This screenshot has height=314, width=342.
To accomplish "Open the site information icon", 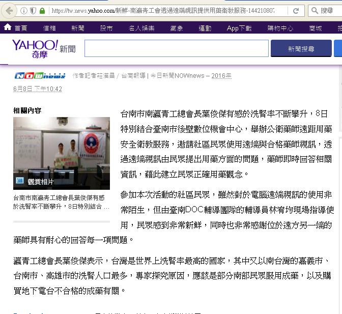I will coord(23,11).
